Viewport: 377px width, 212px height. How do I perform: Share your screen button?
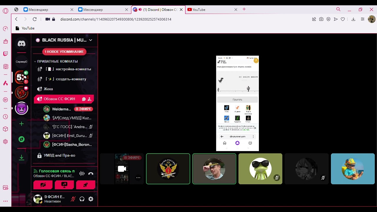point(64,185)
